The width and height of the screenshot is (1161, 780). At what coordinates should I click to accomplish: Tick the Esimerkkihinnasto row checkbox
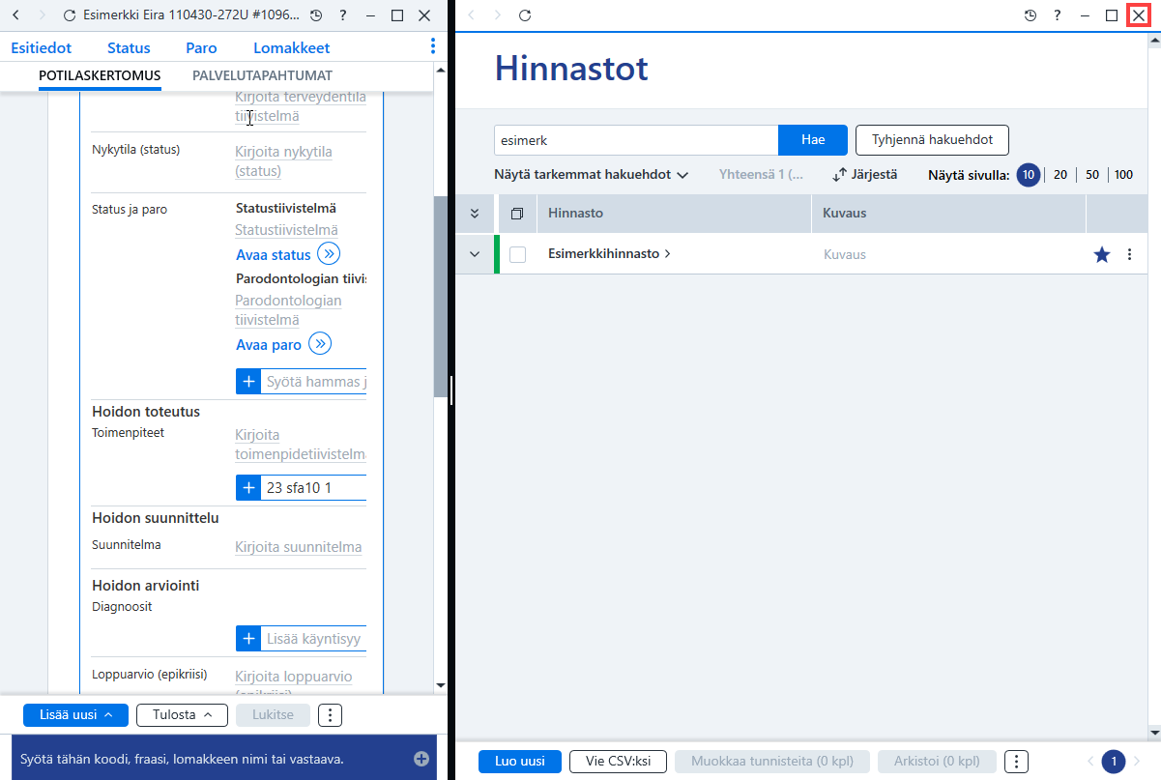[x=518, y=254]
